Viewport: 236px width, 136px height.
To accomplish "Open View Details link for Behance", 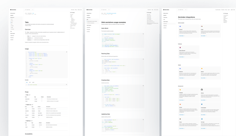I will pyautogui.click(x=182, y=78).
